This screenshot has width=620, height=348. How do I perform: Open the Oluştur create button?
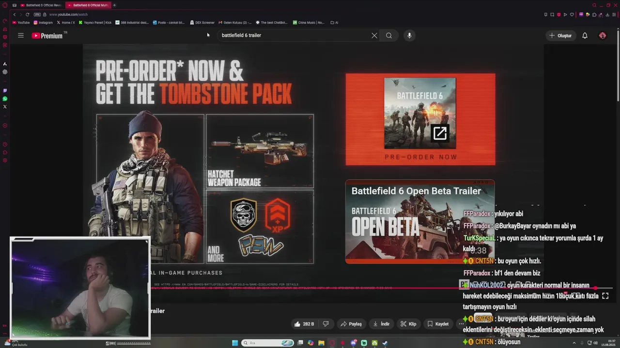560,35
